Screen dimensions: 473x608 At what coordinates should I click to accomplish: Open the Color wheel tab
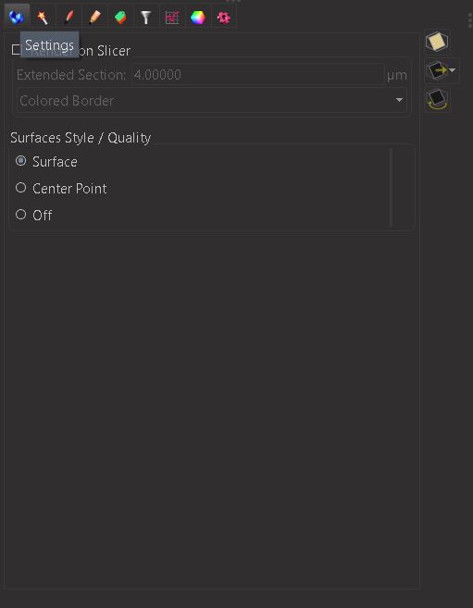pyautogui.click(x=198, y=17)
